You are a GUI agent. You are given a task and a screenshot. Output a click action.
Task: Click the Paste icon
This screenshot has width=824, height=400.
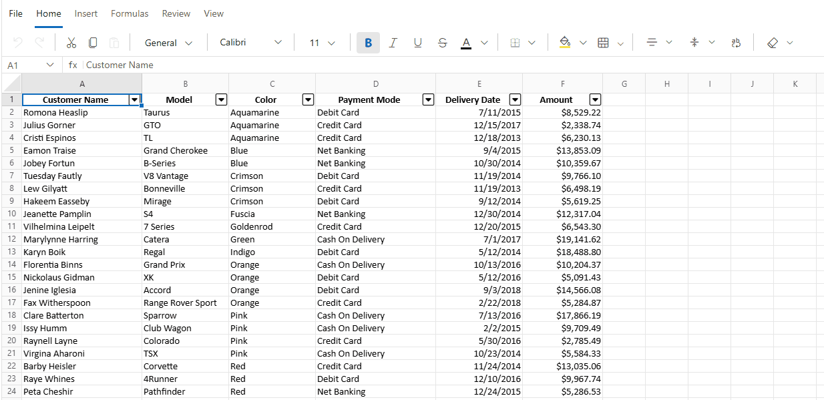[x=114, y=41]
